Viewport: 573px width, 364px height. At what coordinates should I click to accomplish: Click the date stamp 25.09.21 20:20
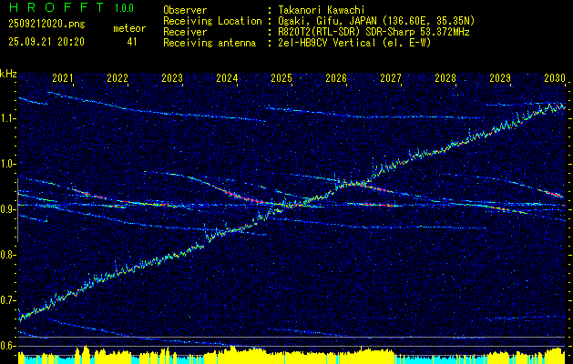[46, 42]
